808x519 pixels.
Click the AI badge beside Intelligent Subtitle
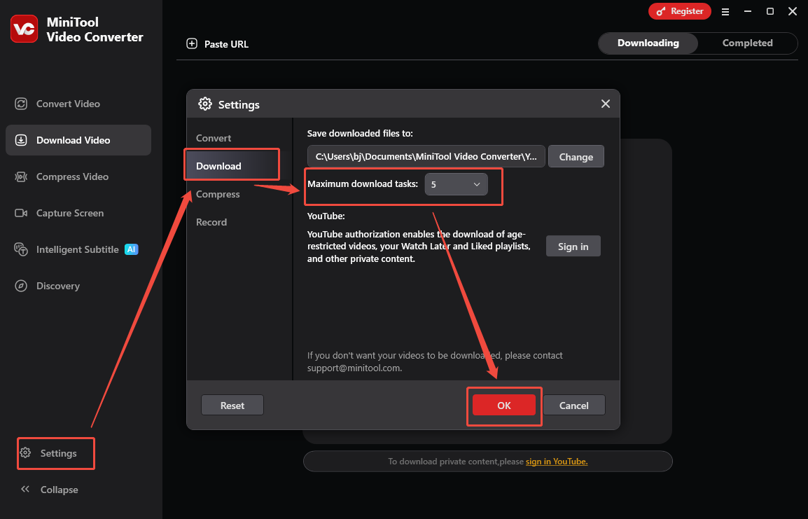click(x=132, y=249)
